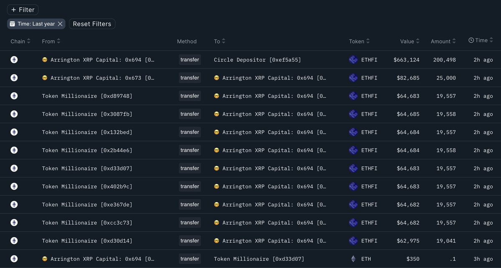Click transfer method tag in $663,124 row

coord(190,60)
